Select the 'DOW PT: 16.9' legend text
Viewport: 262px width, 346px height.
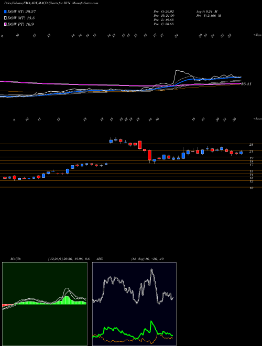tap(20, 24)
